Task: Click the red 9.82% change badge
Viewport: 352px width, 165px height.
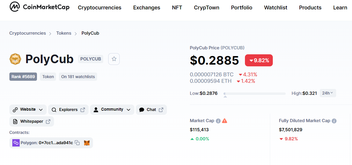Action: point(259,60)
